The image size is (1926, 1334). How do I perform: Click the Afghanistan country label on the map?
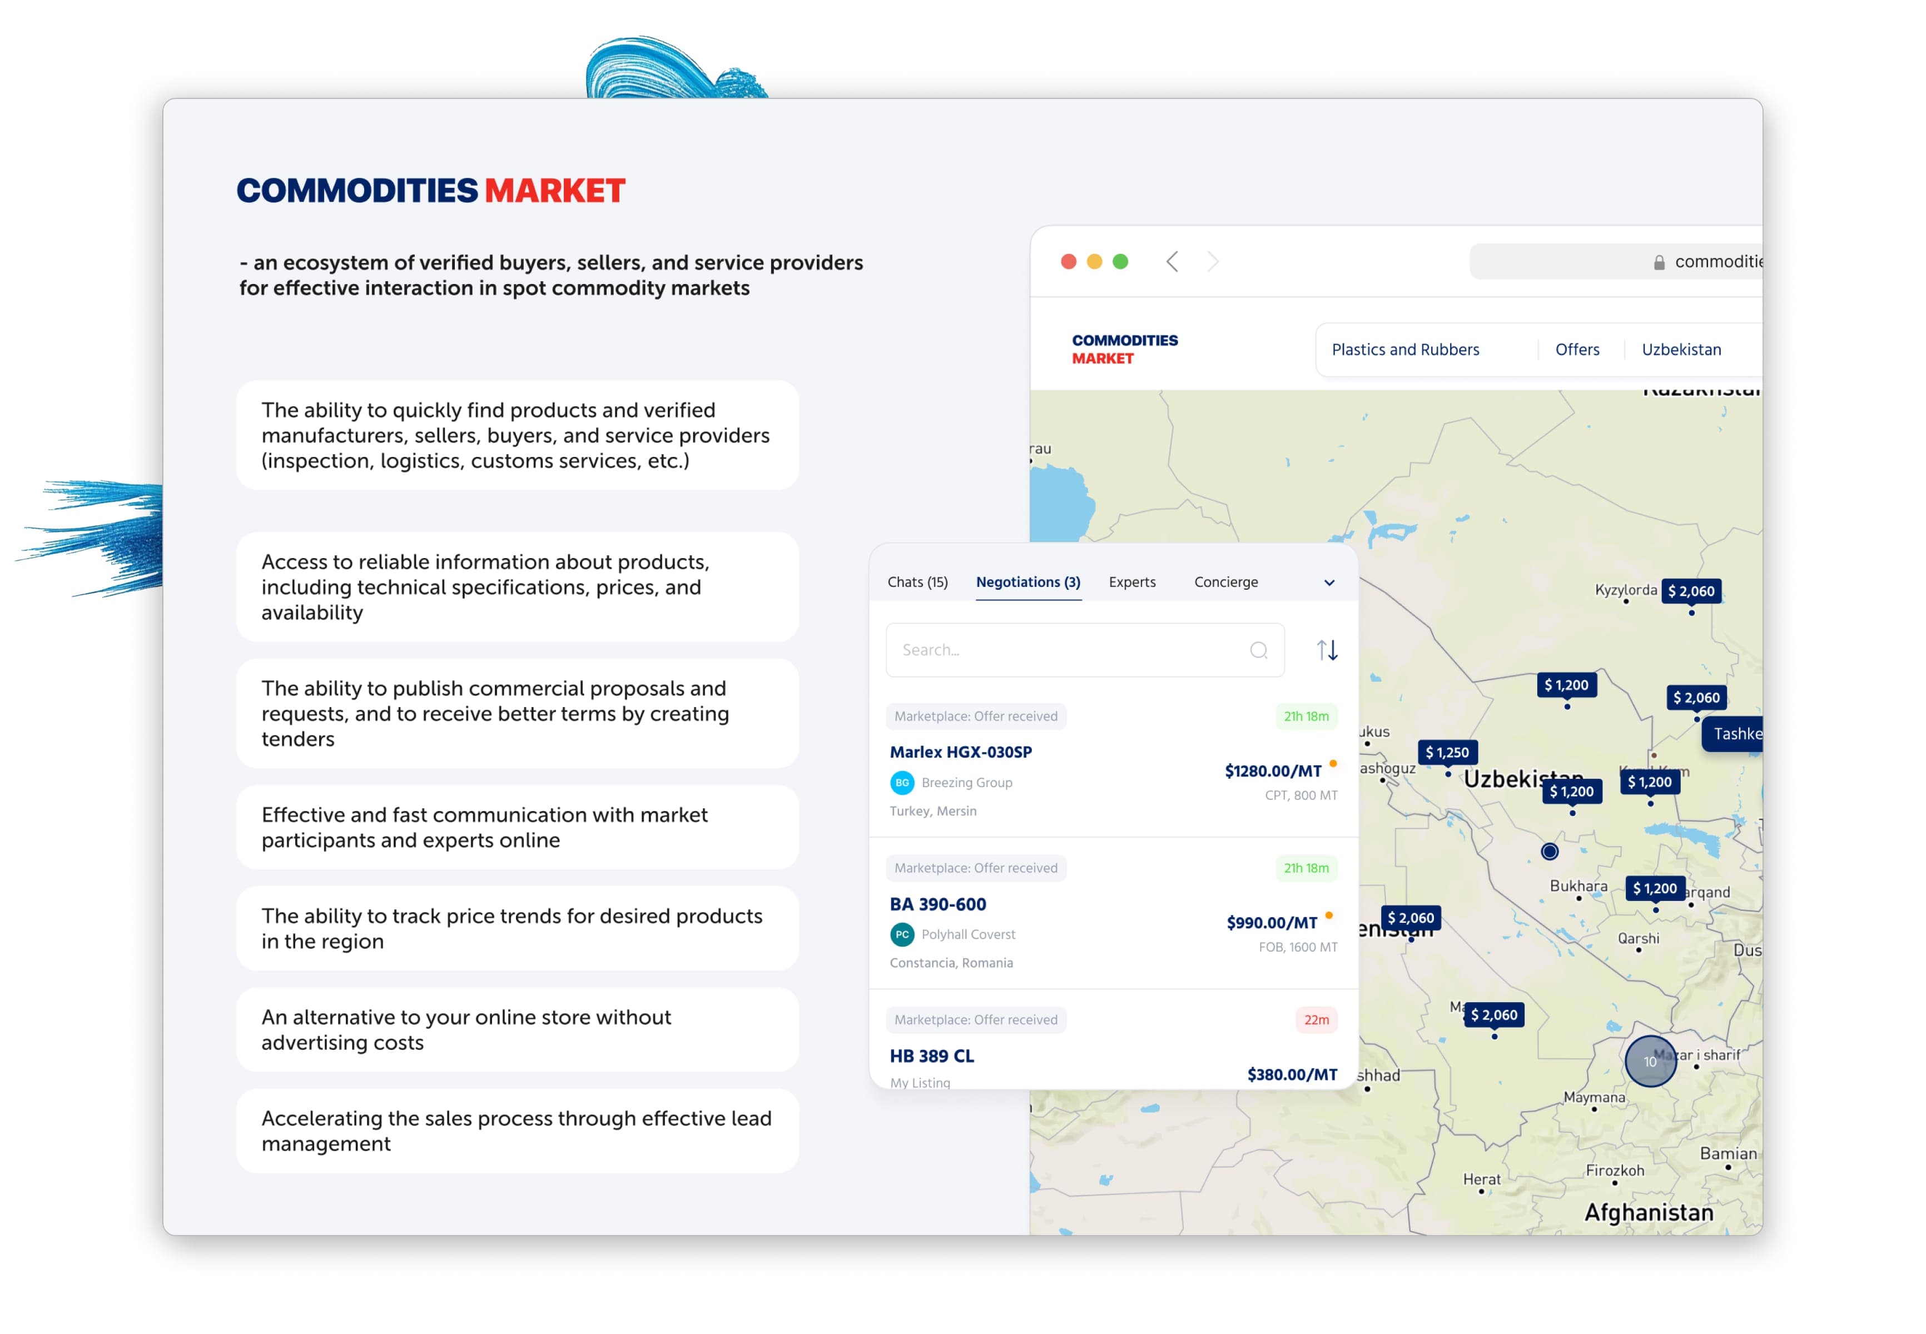coord(1649,1213)
